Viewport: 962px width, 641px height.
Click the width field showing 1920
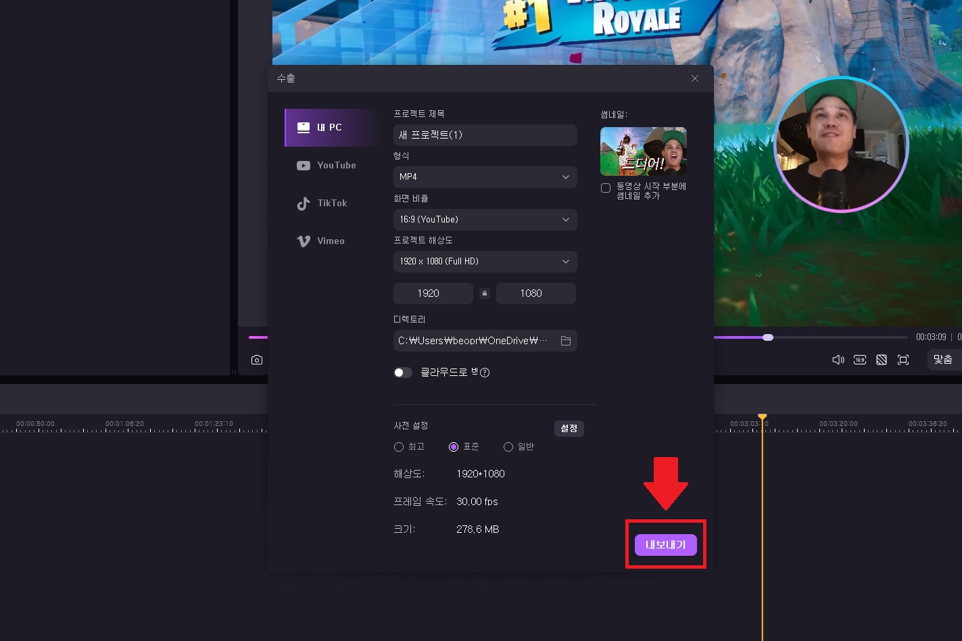point(433,293)
